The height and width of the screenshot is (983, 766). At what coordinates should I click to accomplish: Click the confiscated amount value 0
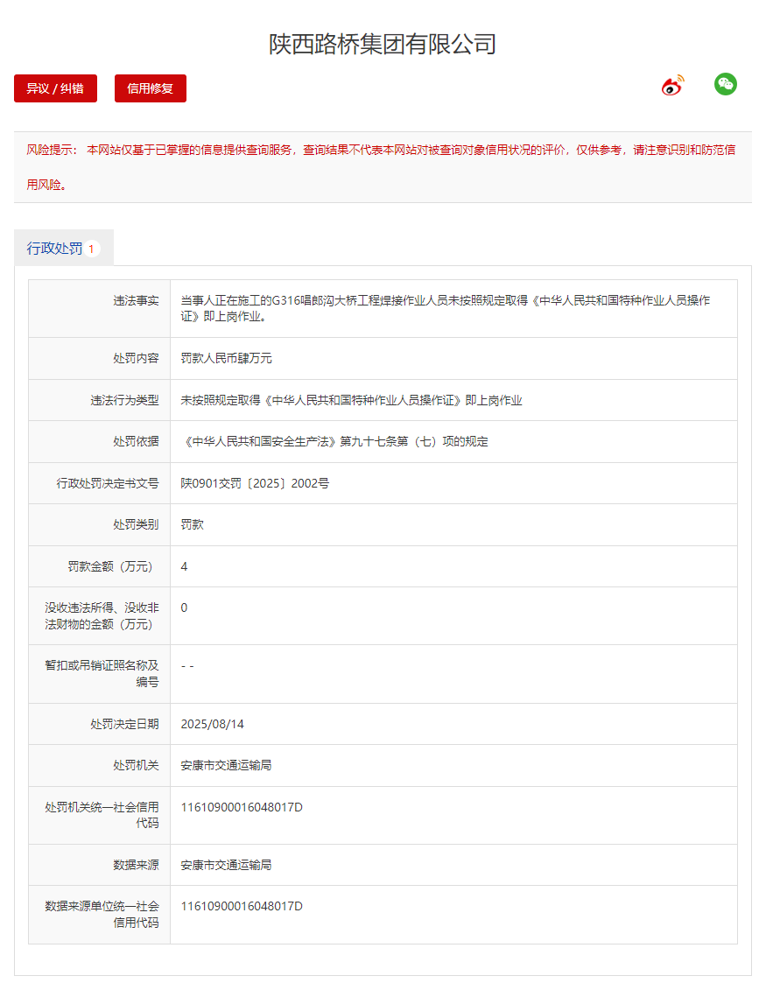pyautogui.click(x=184, y=607)
